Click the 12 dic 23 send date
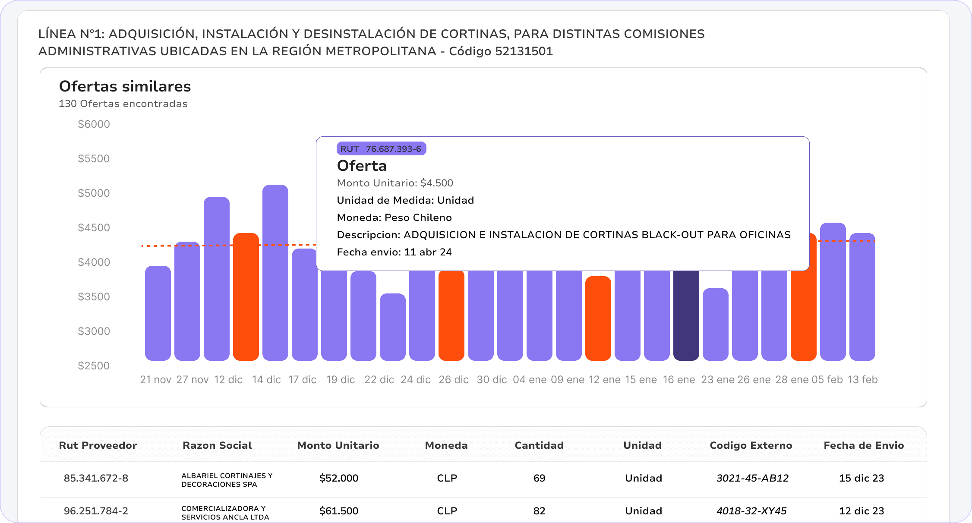 862,511
